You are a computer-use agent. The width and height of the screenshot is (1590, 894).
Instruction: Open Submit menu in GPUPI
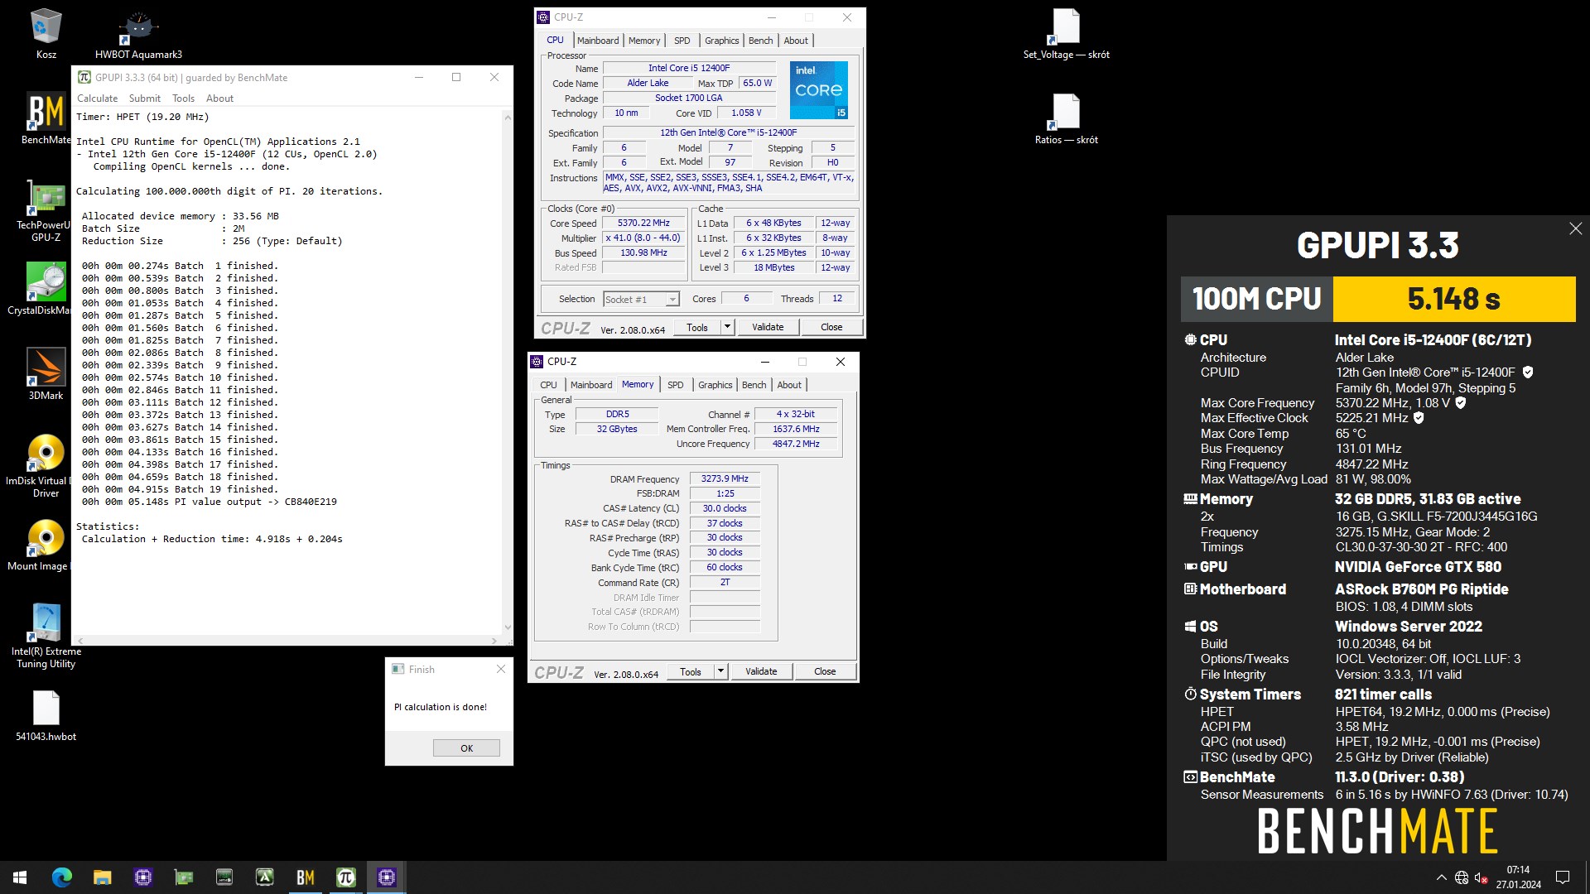tap(145, 98)
